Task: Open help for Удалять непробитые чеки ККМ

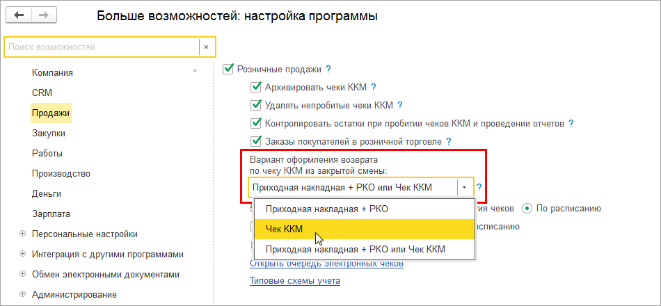Action: click(x=400, y=106)
